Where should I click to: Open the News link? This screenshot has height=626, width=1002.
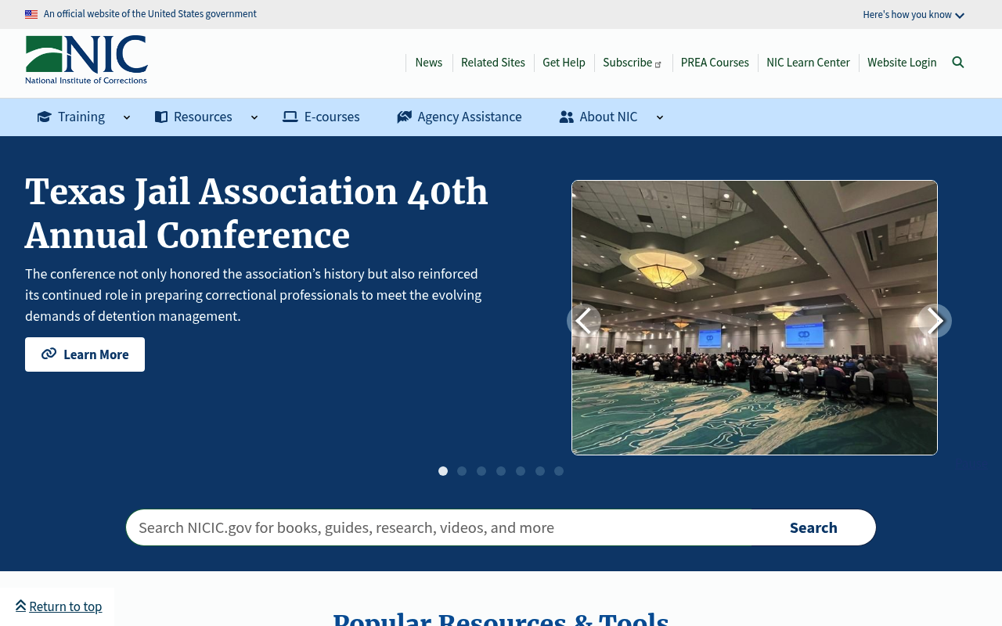[x=429, y=63]
